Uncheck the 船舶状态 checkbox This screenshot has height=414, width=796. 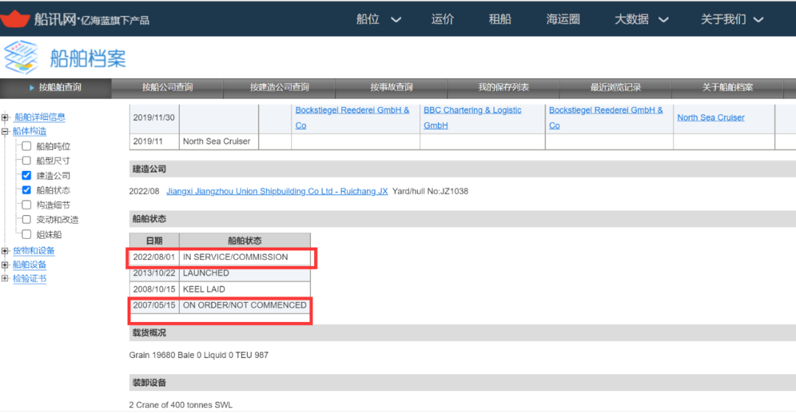pyautogui.click(x=27, y=190)
